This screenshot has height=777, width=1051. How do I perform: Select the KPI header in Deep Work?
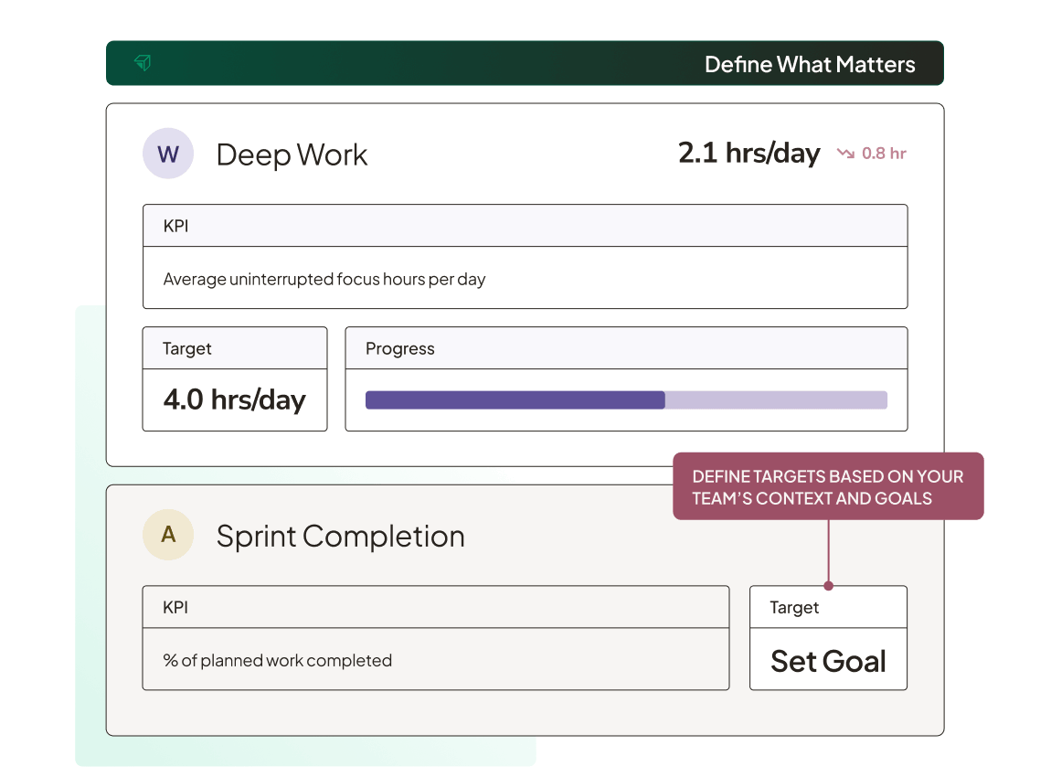(175, 226)
